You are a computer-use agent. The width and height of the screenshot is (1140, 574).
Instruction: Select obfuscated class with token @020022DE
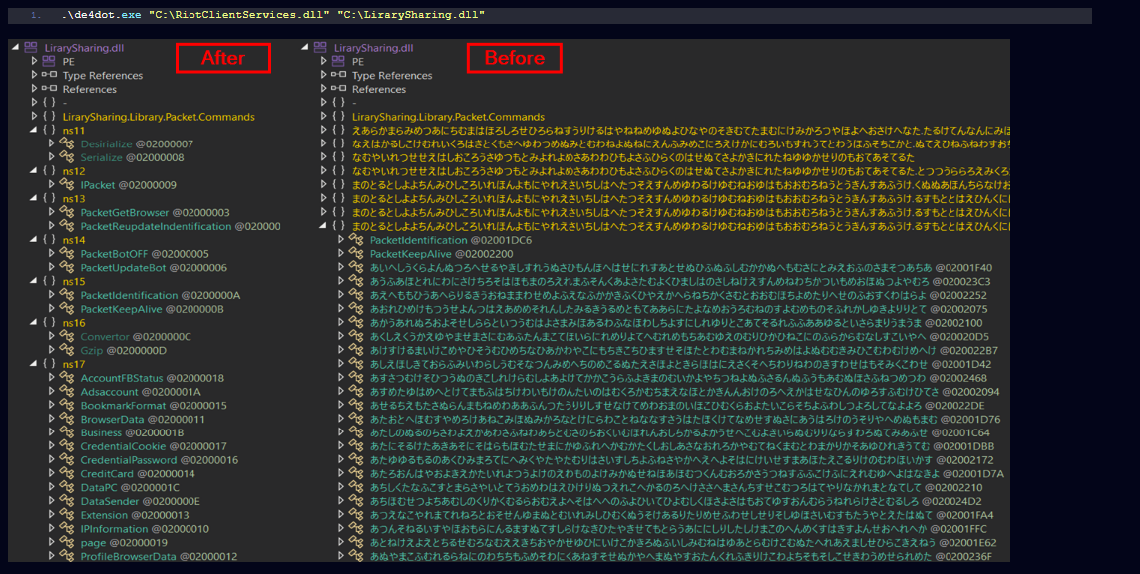677,406
